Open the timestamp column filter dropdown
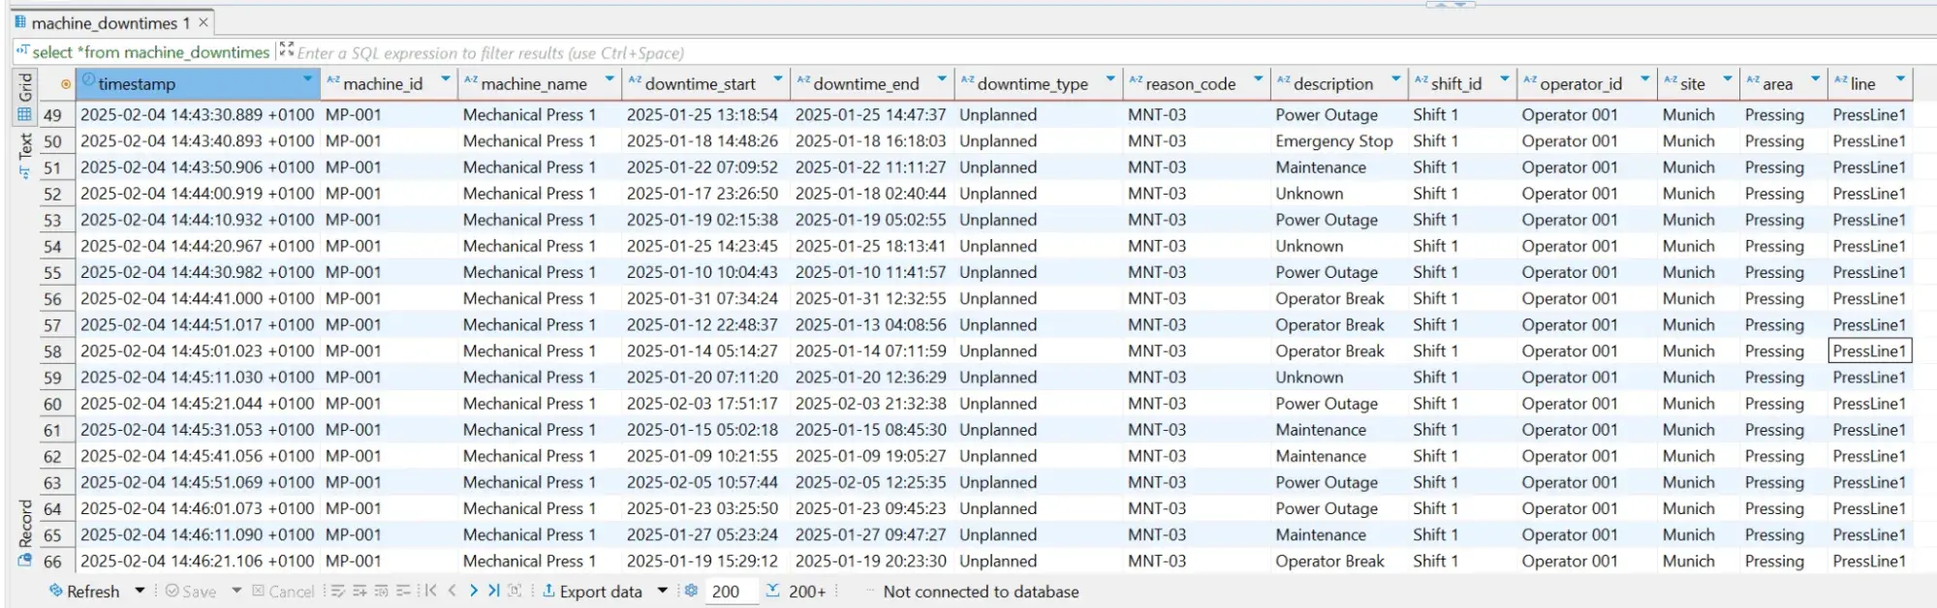Viewport: 1937px width, 608px height. click(308, 79)
